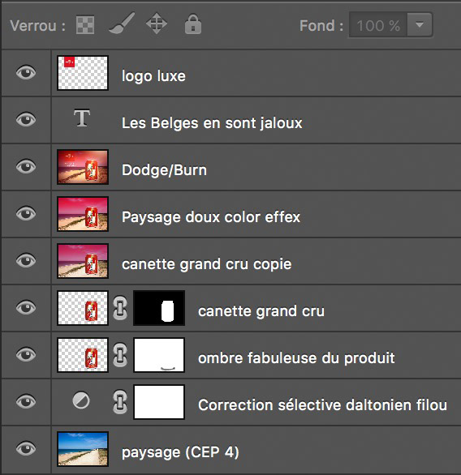Viewport: 461px width, 475px height.
Task: Open the Fond percentage dropdown arrow
Action: [x=420, y=25]
